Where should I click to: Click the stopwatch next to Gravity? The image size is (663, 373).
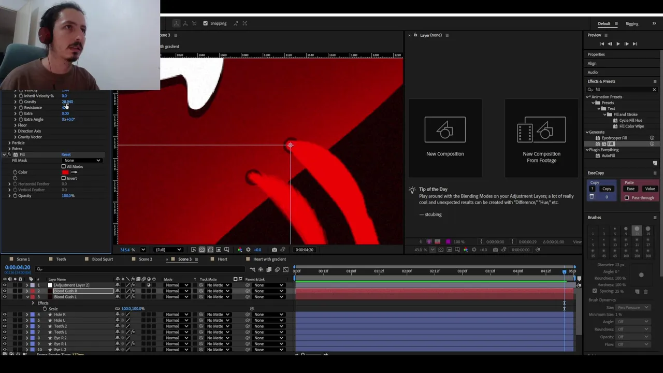(21, 102)
